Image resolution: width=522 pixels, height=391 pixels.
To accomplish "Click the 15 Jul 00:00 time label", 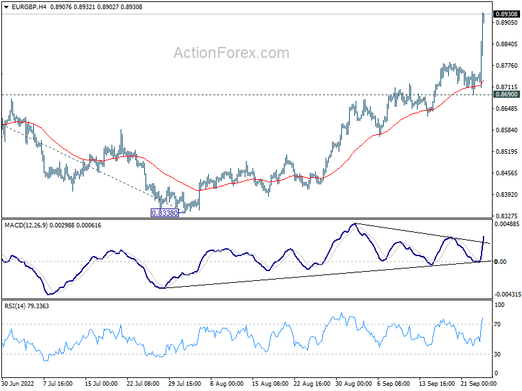I will (x=101, y=384).
